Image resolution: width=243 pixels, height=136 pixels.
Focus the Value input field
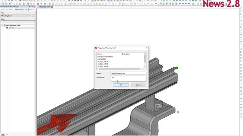18,22
